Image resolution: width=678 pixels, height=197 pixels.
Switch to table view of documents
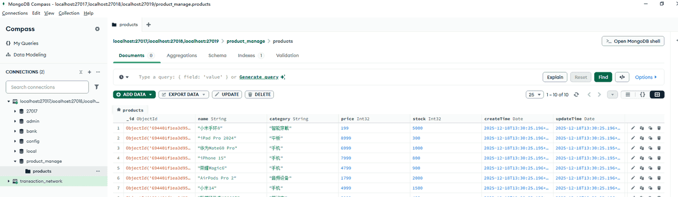657,95
